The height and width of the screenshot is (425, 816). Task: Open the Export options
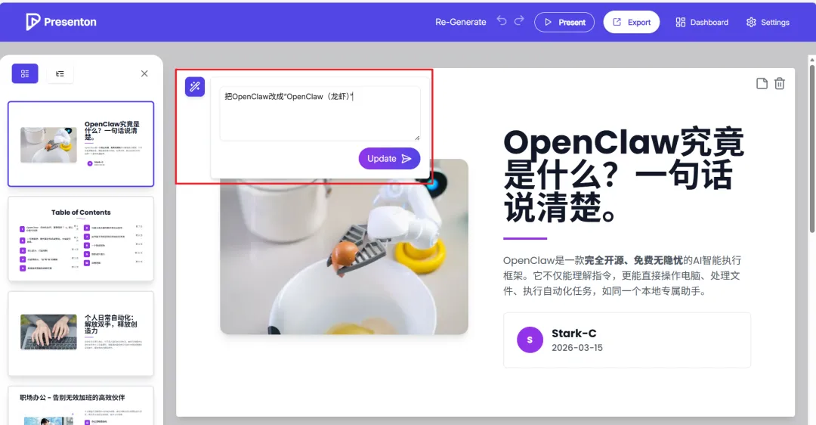[x=631, y=23]
